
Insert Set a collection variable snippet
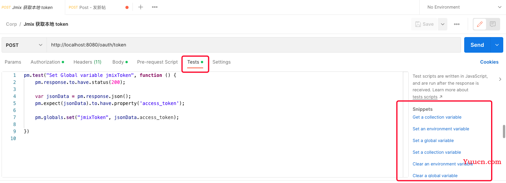tap(437, 152)
